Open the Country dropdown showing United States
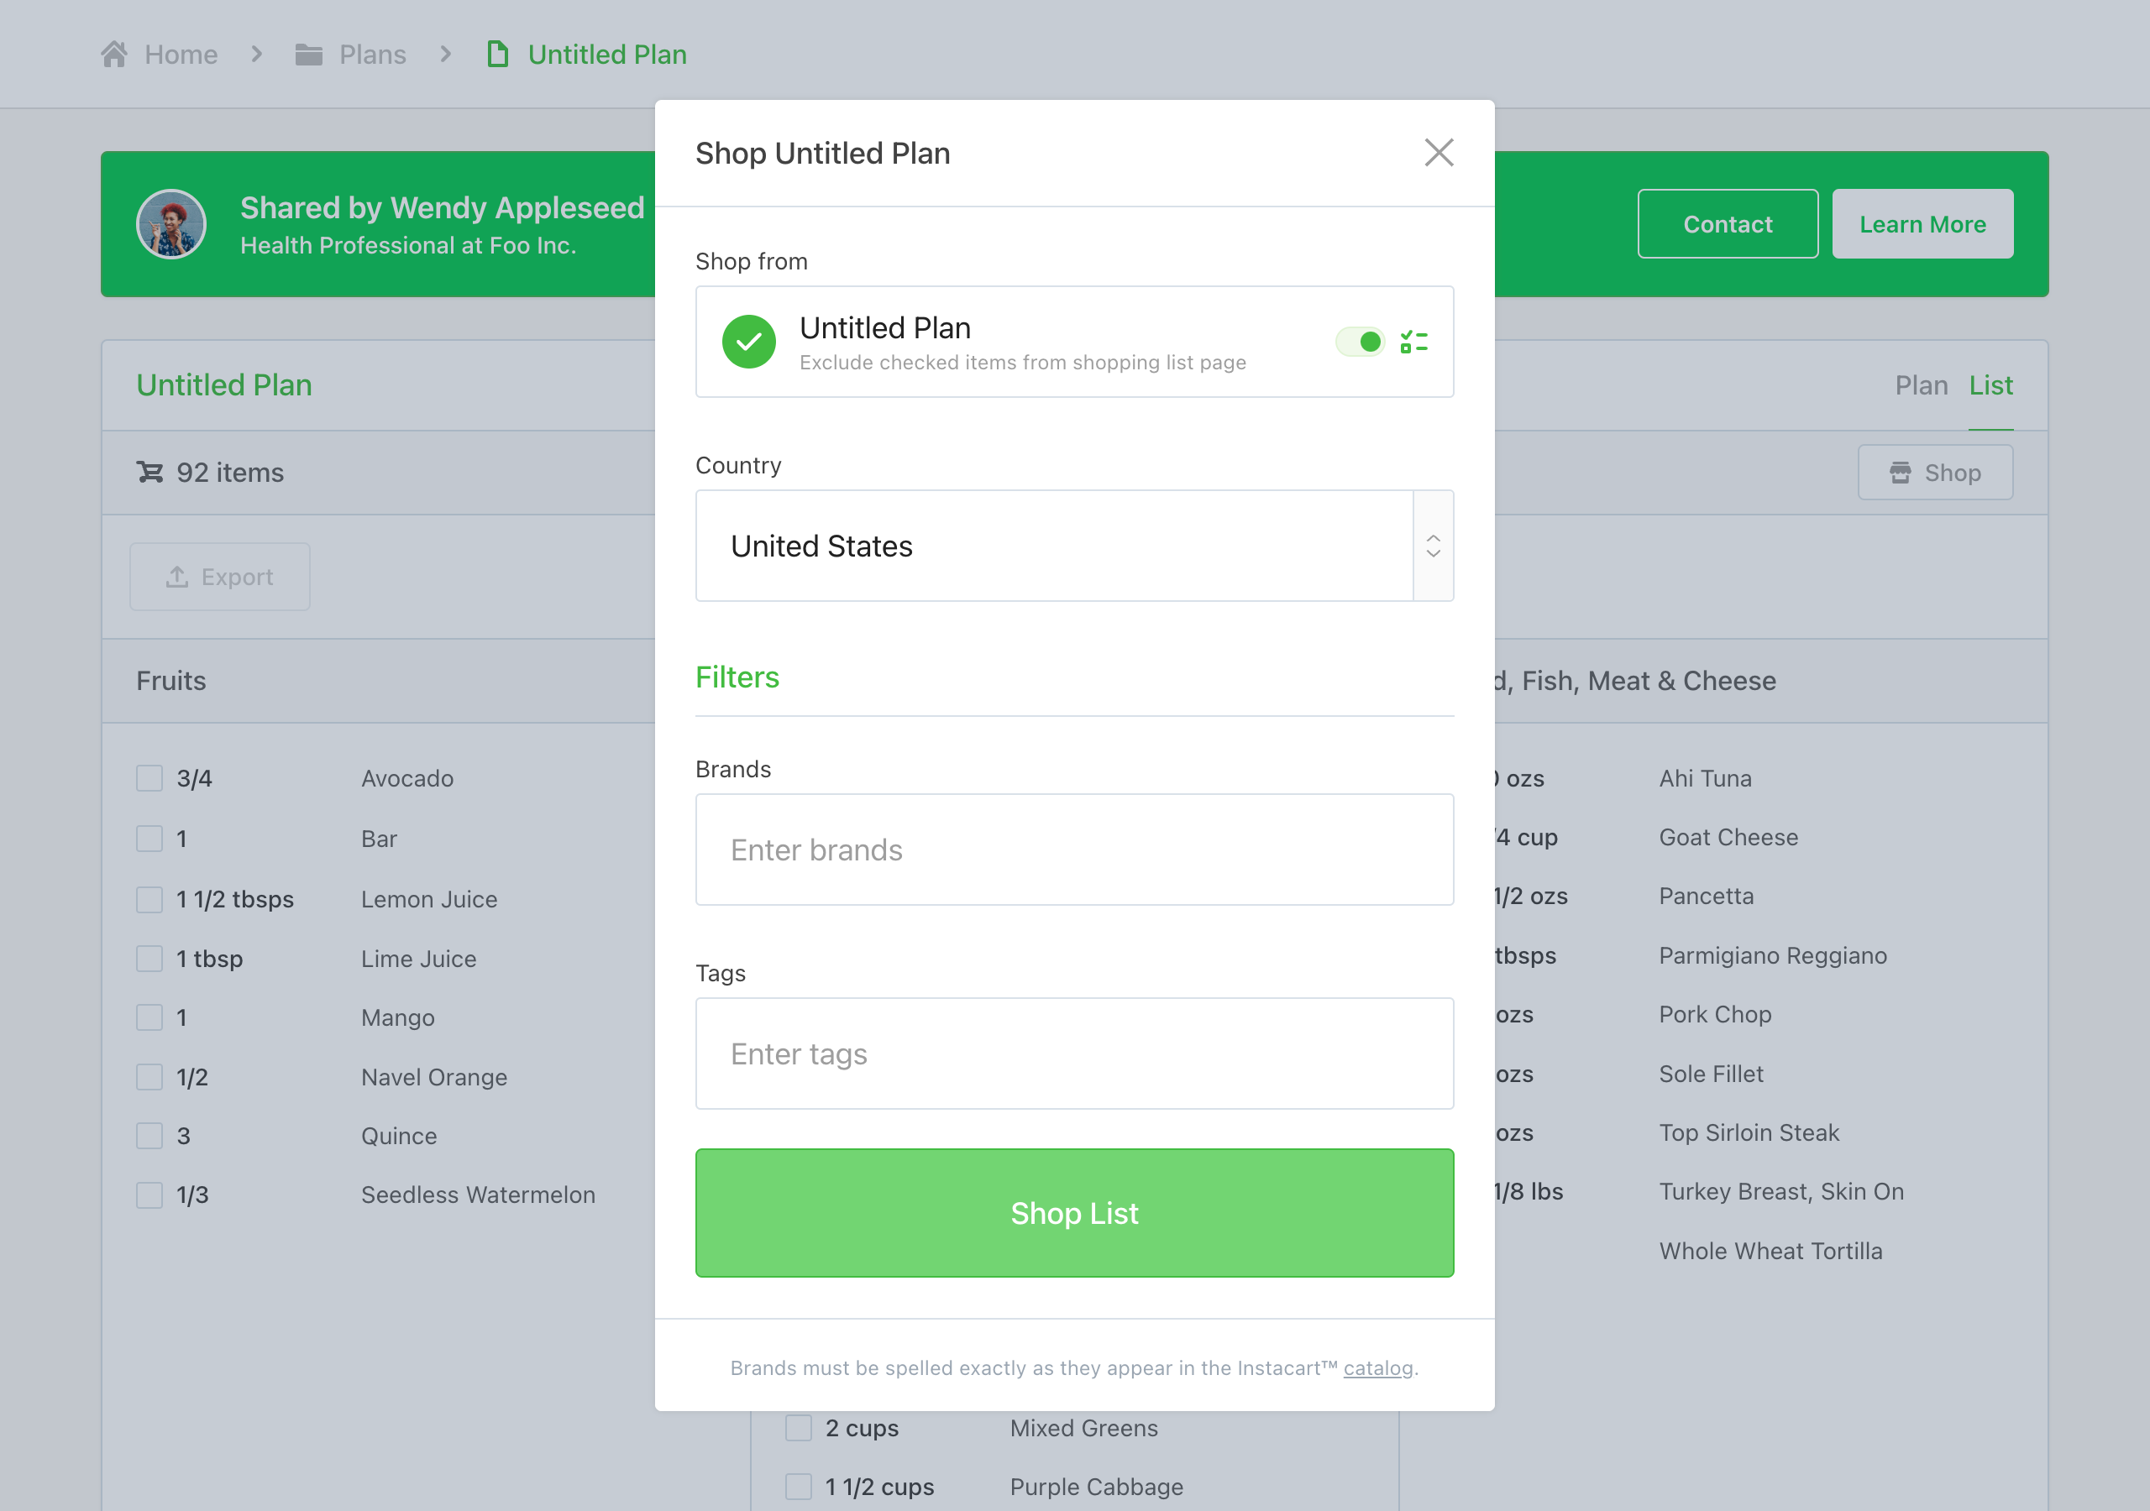The height and width of the screenshot is (1511, 2150). click(x=1053, y=546)
